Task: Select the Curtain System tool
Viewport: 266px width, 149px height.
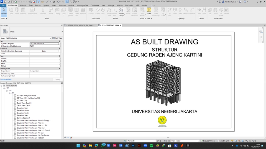Action: click(70, 12)
